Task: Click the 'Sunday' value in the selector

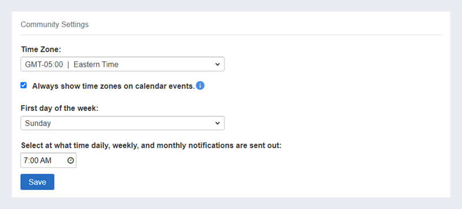Action: pyautogui.click(x=38, y=123)
